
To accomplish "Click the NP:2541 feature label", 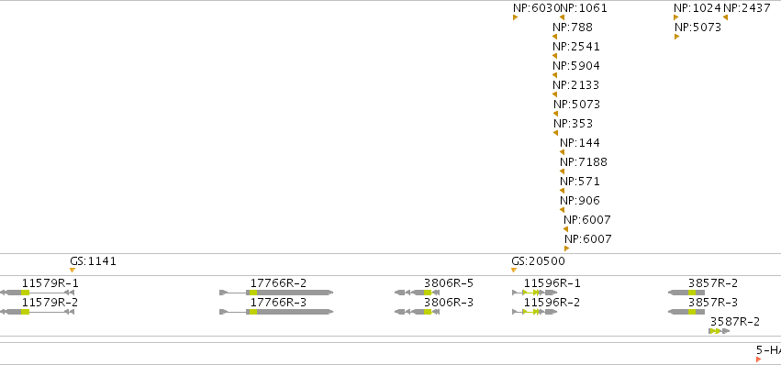I will (576, 47).
